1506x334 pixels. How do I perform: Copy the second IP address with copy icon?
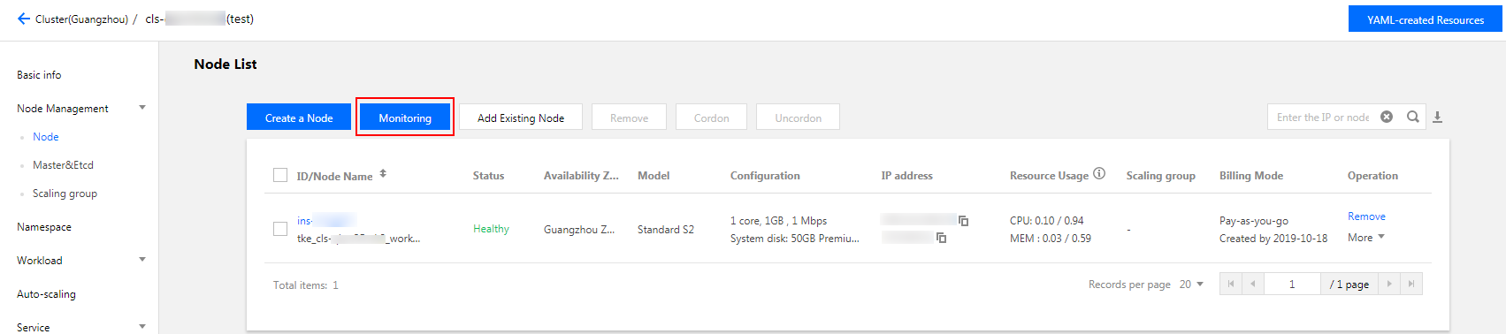942,238
